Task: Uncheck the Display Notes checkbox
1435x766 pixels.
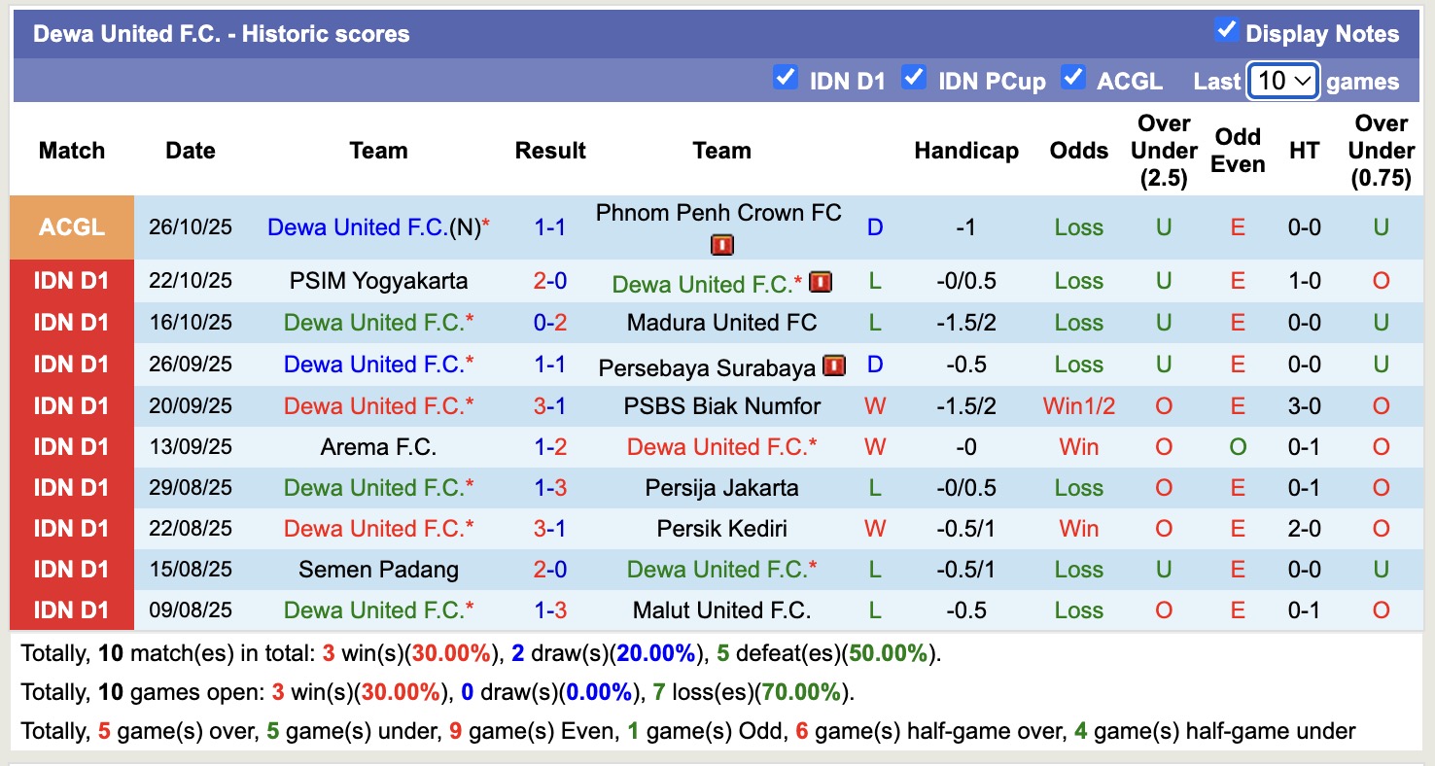Action: pos(1226,31)
